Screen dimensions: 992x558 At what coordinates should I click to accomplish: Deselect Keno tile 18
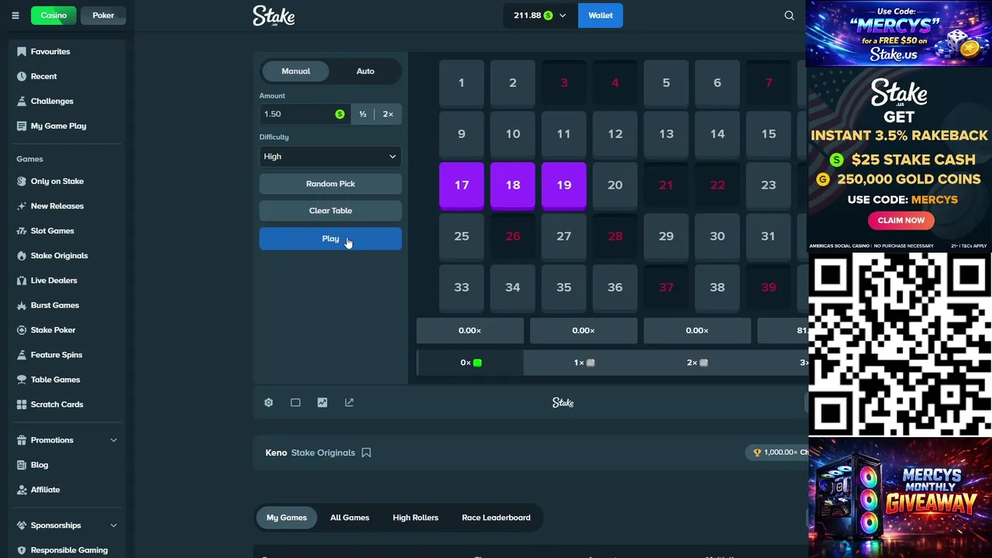512,185
